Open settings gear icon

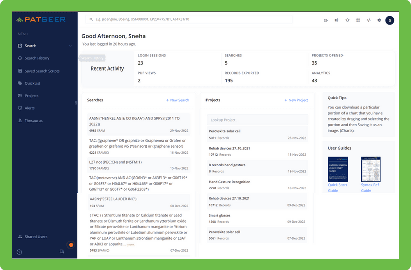click(x=379, y=20)
